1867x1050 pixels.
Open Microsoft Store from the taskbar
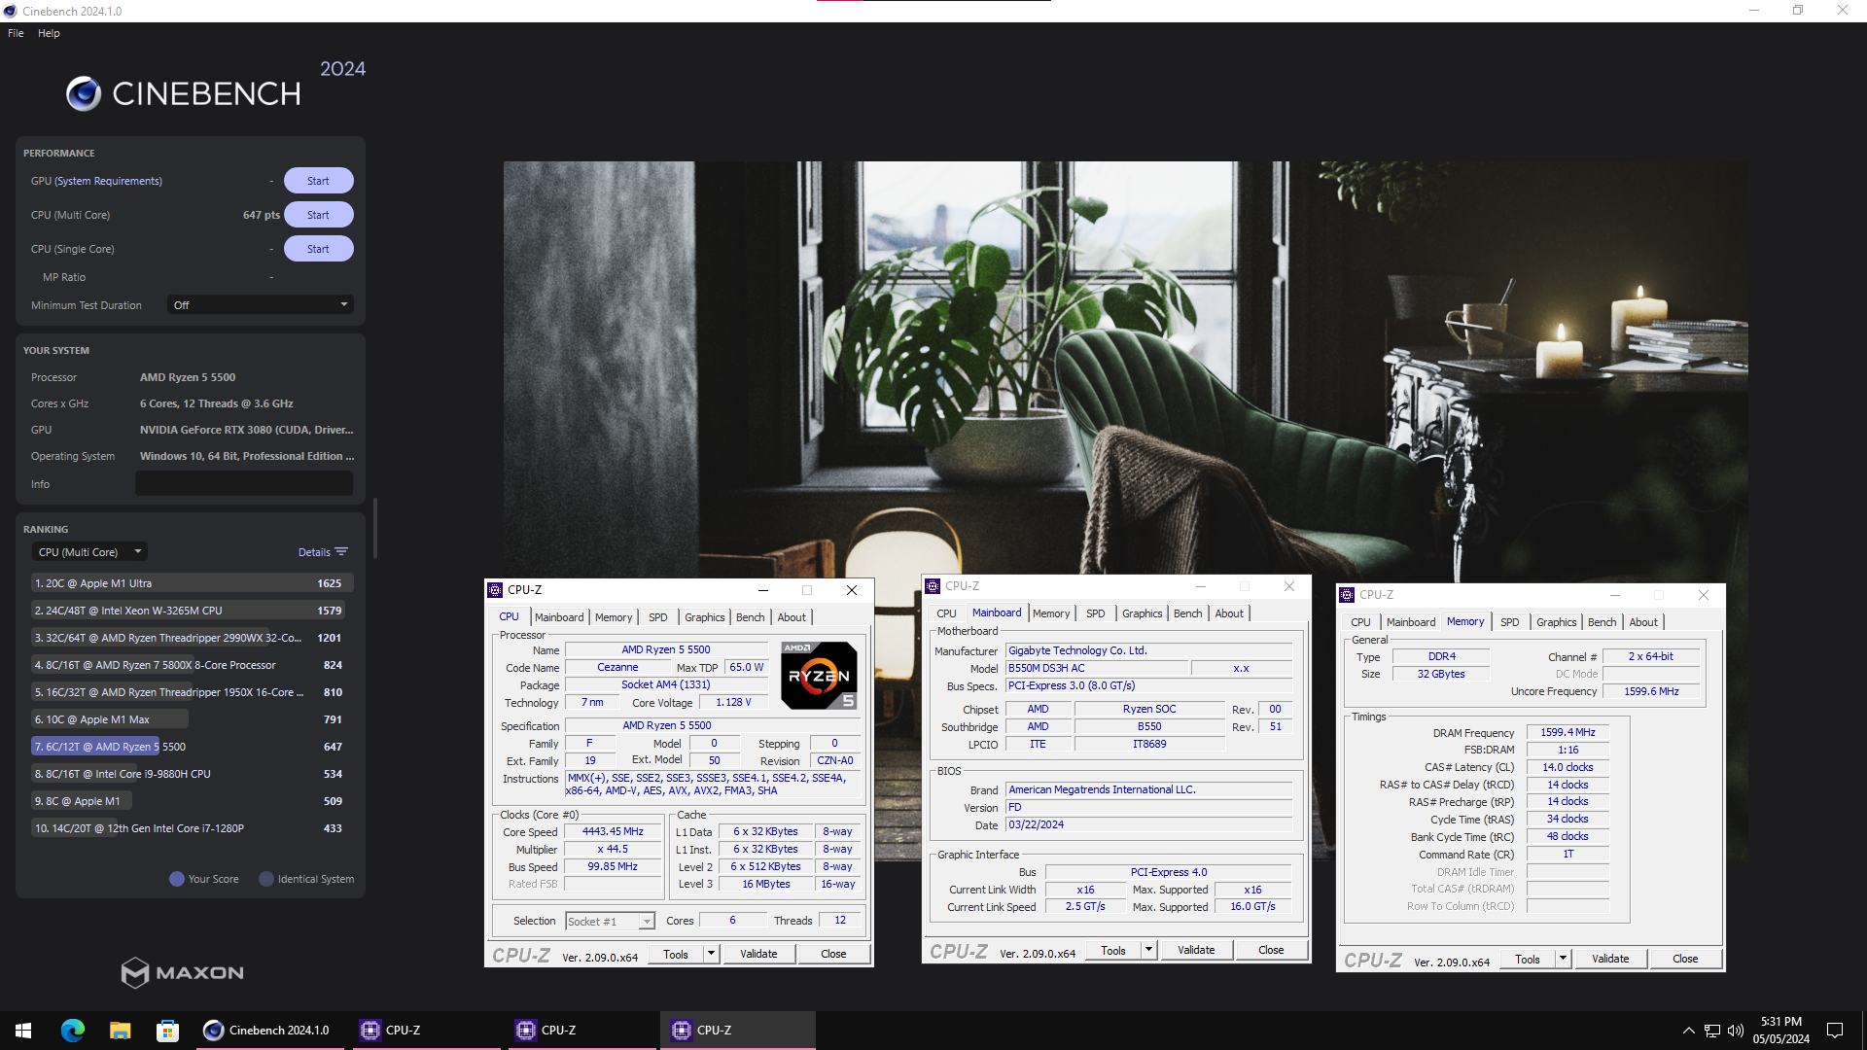167,1031
